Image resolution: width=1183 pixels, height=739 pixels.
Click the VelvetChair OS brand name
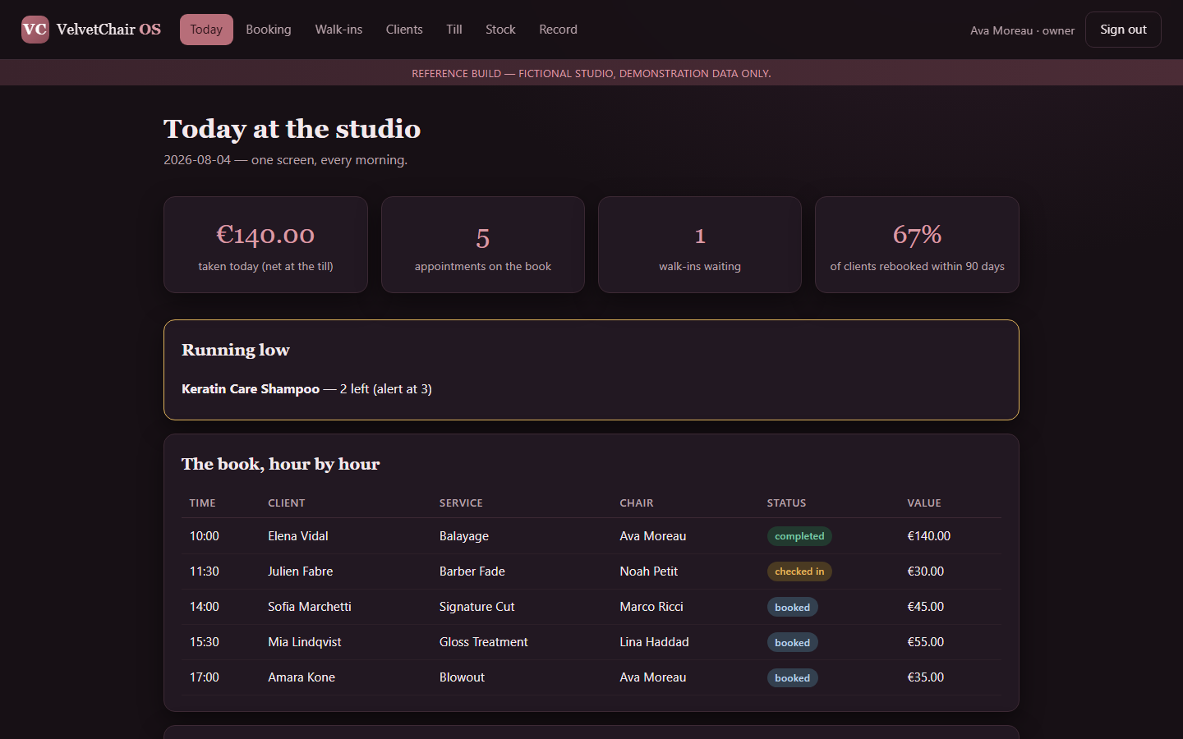tap(108, 30)
